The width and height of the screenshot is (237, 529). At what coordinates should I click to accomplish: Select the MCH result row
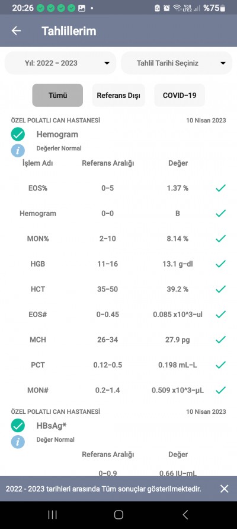click(118, 340)
